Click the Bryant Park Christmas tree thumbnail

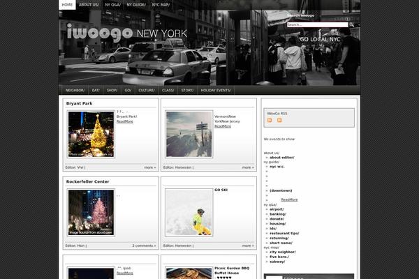tap(91, 134)
